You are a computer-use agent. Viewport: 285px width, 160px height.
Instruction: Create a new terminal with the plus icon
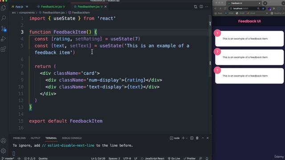click(183, 138)
